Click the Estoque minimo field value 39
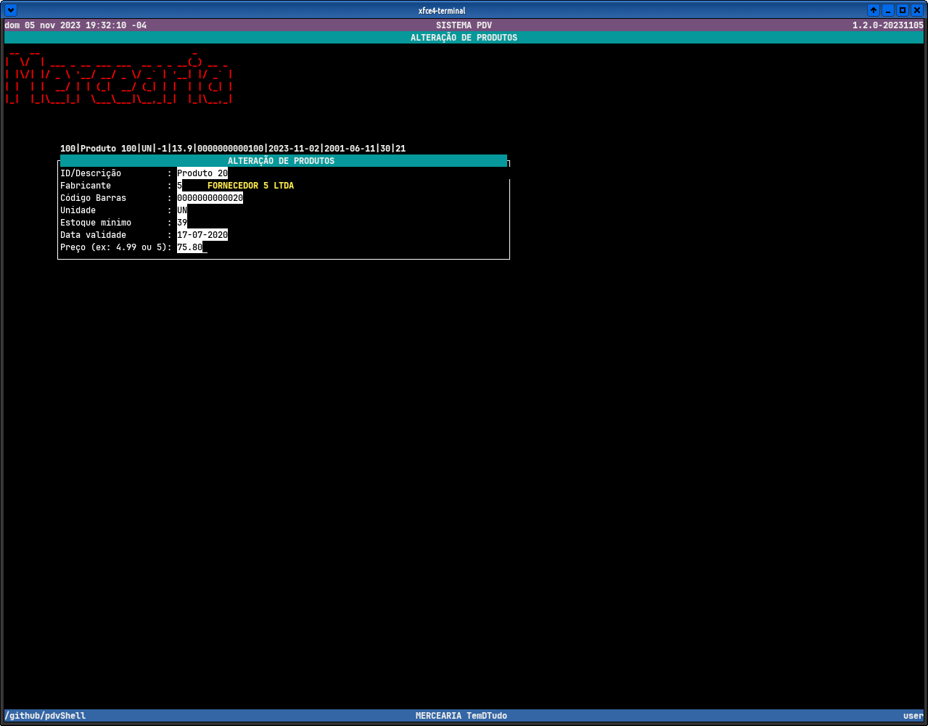The height and width of the screenshot is (726, 928). (182, 223)
